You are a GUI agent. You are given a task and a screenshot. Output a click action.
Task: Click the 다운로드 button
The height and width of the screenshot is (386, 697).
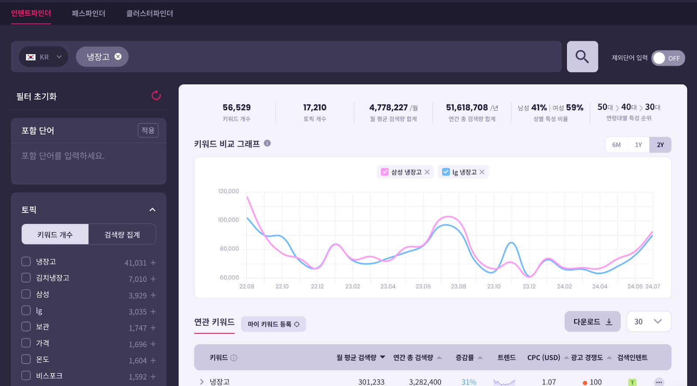(592, 322)
